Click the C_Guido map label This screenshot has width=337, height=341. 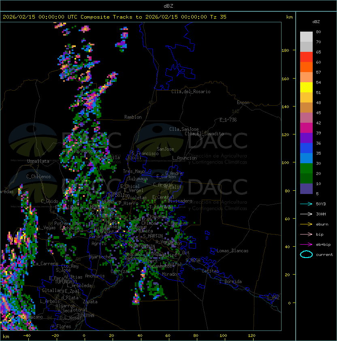coord(49,201)
